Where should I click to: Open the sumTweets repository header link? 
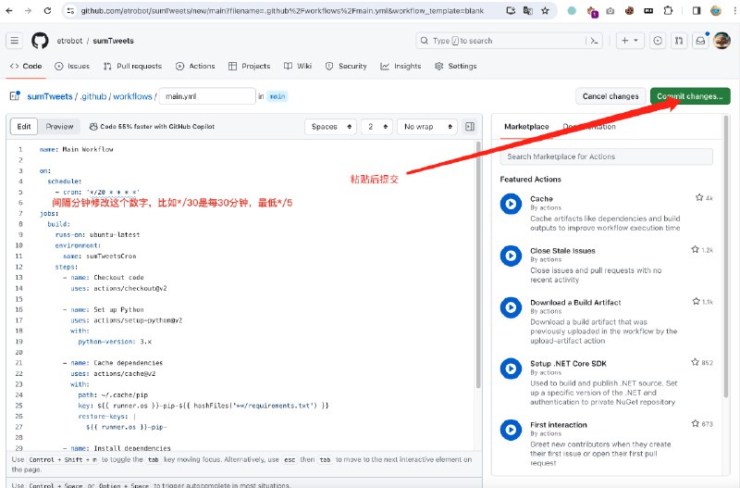(113, 41)
